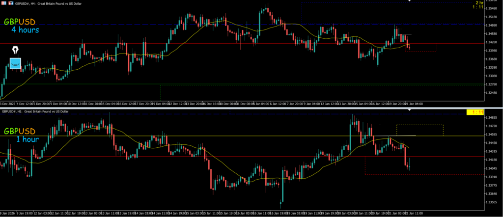Click the yellow 1 : 11 timer badge
The width and height of the screenshot is (503, 217).
tap(477, 113)
